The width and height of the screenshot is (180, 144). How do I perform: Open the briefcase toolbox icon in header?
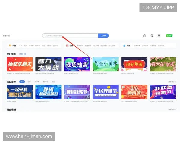(x=145, y=36)
